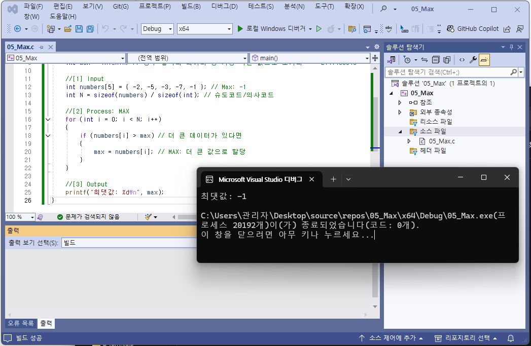Click the search magnifier in the title bar
531x346 pixels.
[383, 9]
